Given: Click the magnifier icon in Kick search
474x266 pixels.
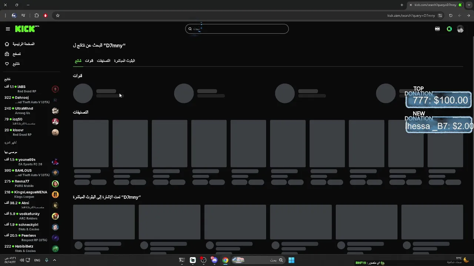Looking at the screenshot, I should 190,29.
